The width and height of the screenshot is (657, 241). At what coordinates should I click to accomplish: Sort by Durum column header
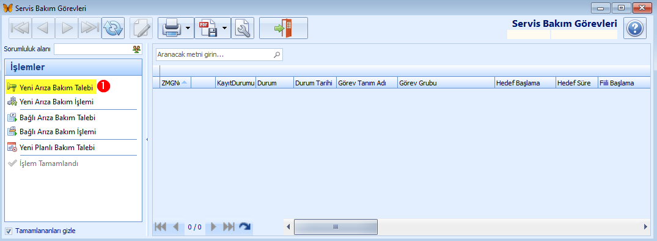click(274, 83)
